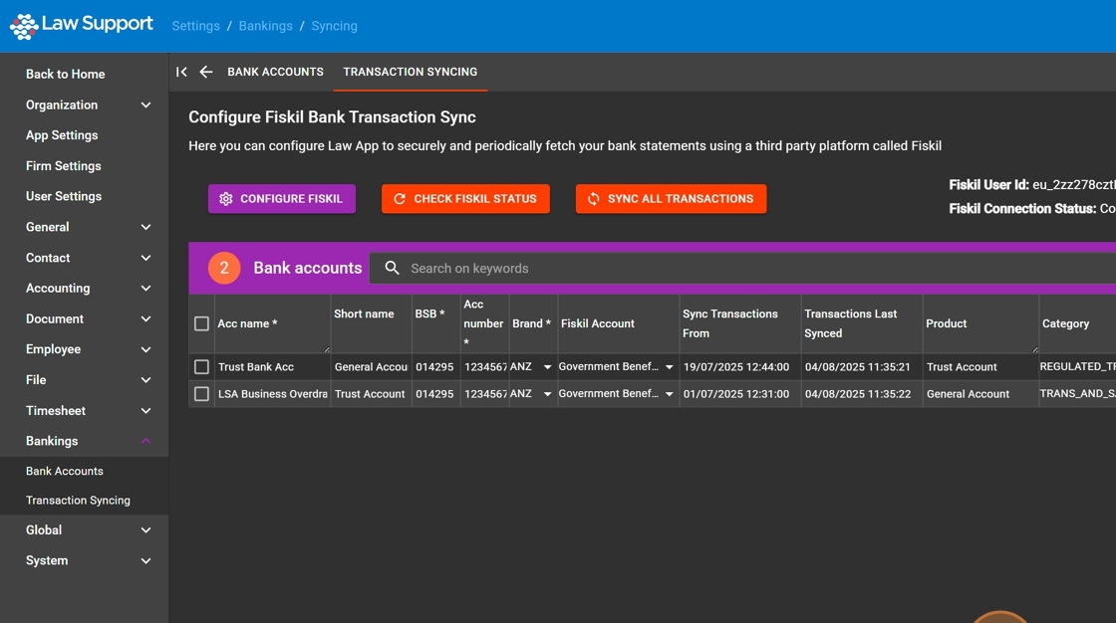This screenshot has height=623, width=1116.
Task: Click Sync All Transactions button
Action: coord(671,199)
